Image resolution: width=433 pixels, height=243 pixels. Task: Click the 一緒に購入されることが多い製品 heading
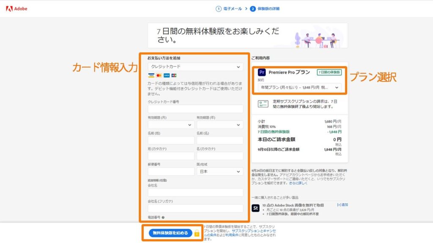coord(275,197)
